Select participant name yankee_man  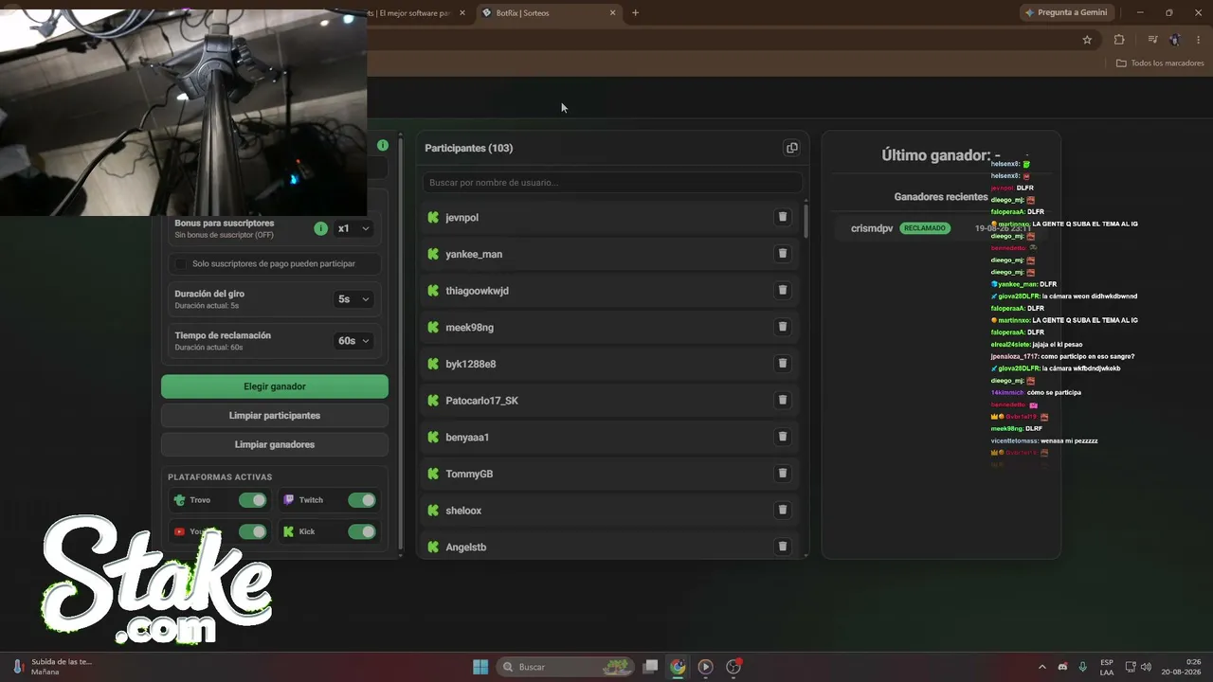click(474, 254)
